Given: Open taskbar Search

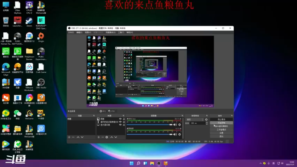Looking at the screenshot, I should 138,163.
